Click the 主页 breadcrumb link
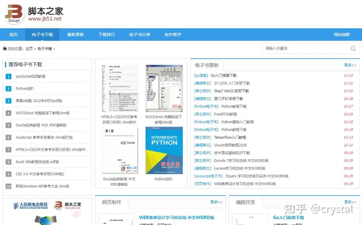The image size is (362, 225). point(29,49)
